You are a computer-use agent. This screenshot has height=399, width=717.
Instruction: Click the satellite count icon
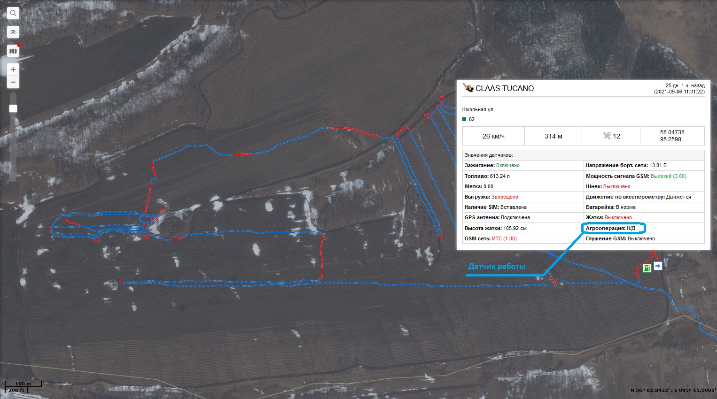[x=607, y=136]
